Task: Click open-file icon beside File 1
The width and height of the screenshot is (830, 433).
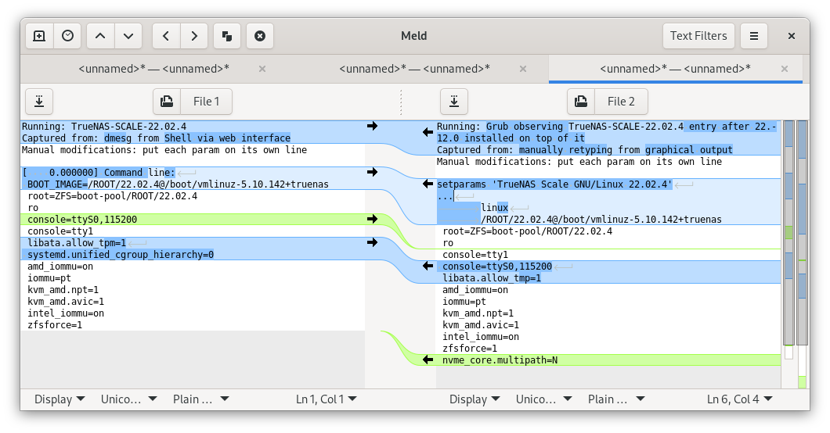Action: click(167, 102)
